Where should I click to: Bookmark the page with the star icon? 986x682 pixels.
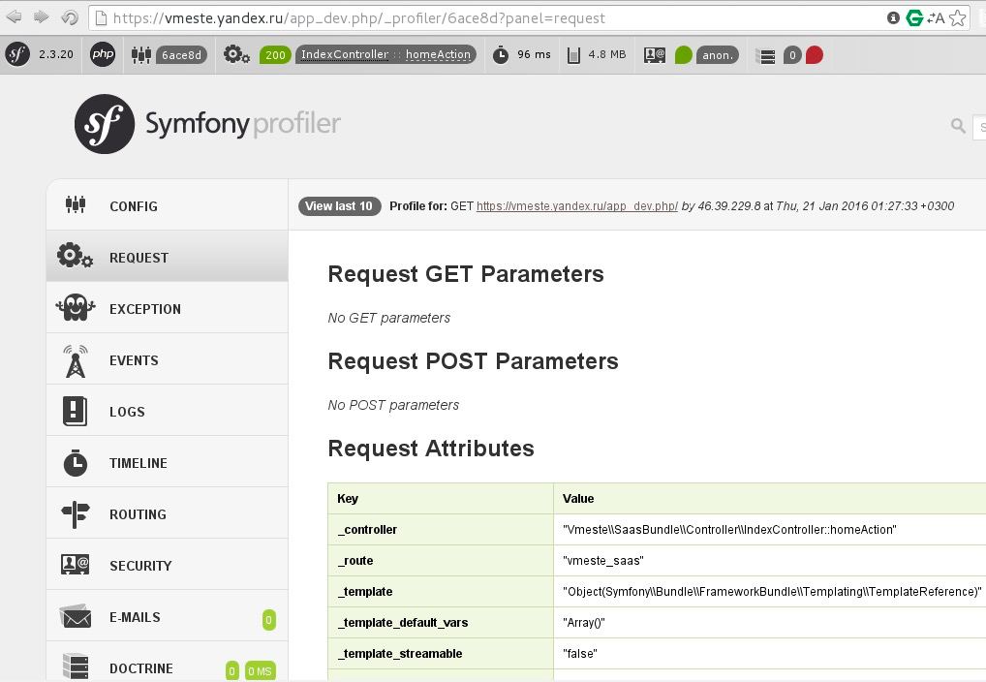[958, 17]
